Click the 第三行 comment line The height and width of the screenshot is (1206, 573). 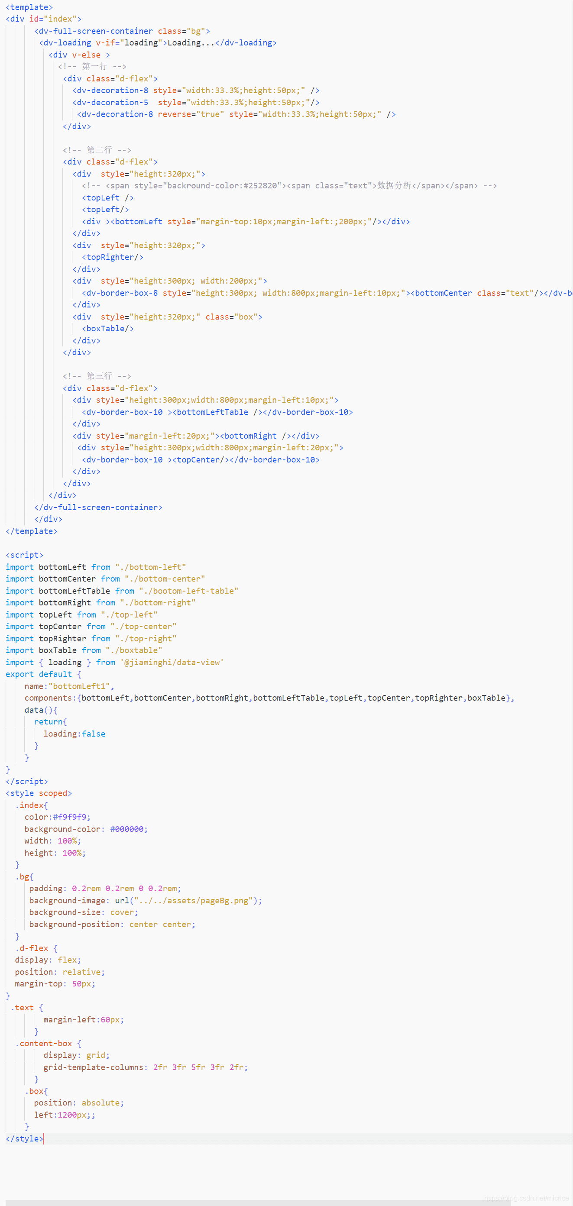[97, 376]
